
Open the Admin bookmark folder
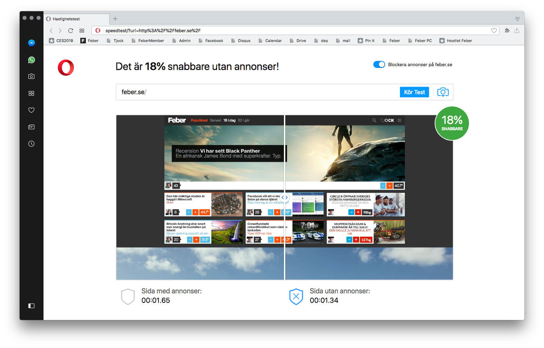click(181, 41)
